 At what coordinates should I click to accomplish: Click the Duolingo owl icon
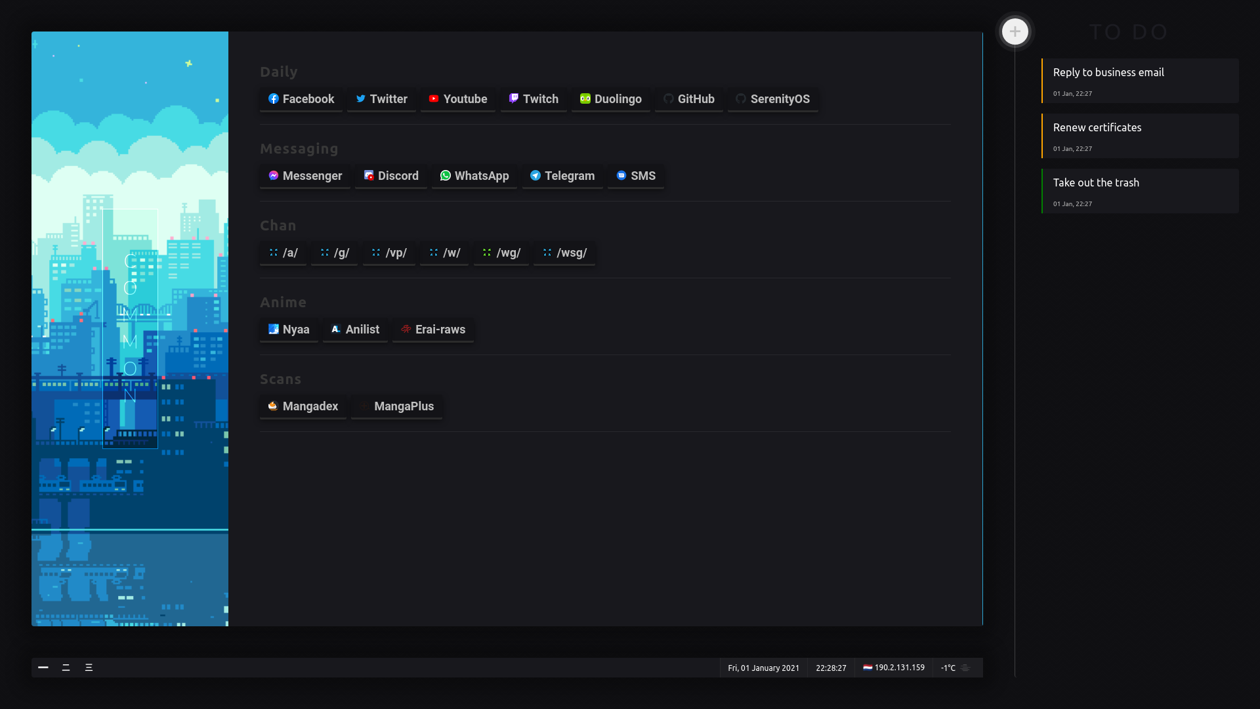pyautogui.click(x=585, y=99)
